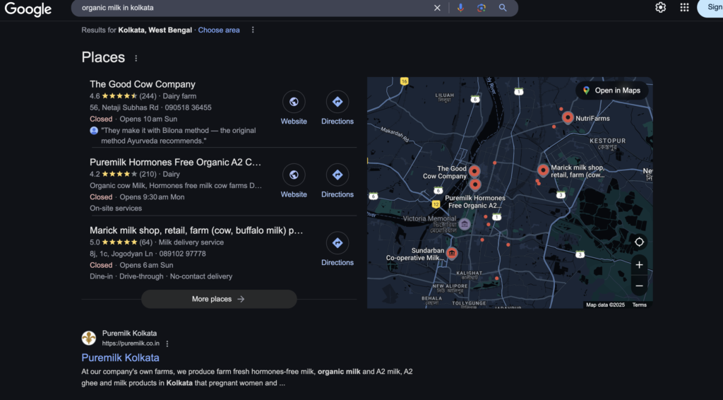Open Google settings gear icon
Screen dimensions: 723x400
pyautogui.click(x=660, y=7)
